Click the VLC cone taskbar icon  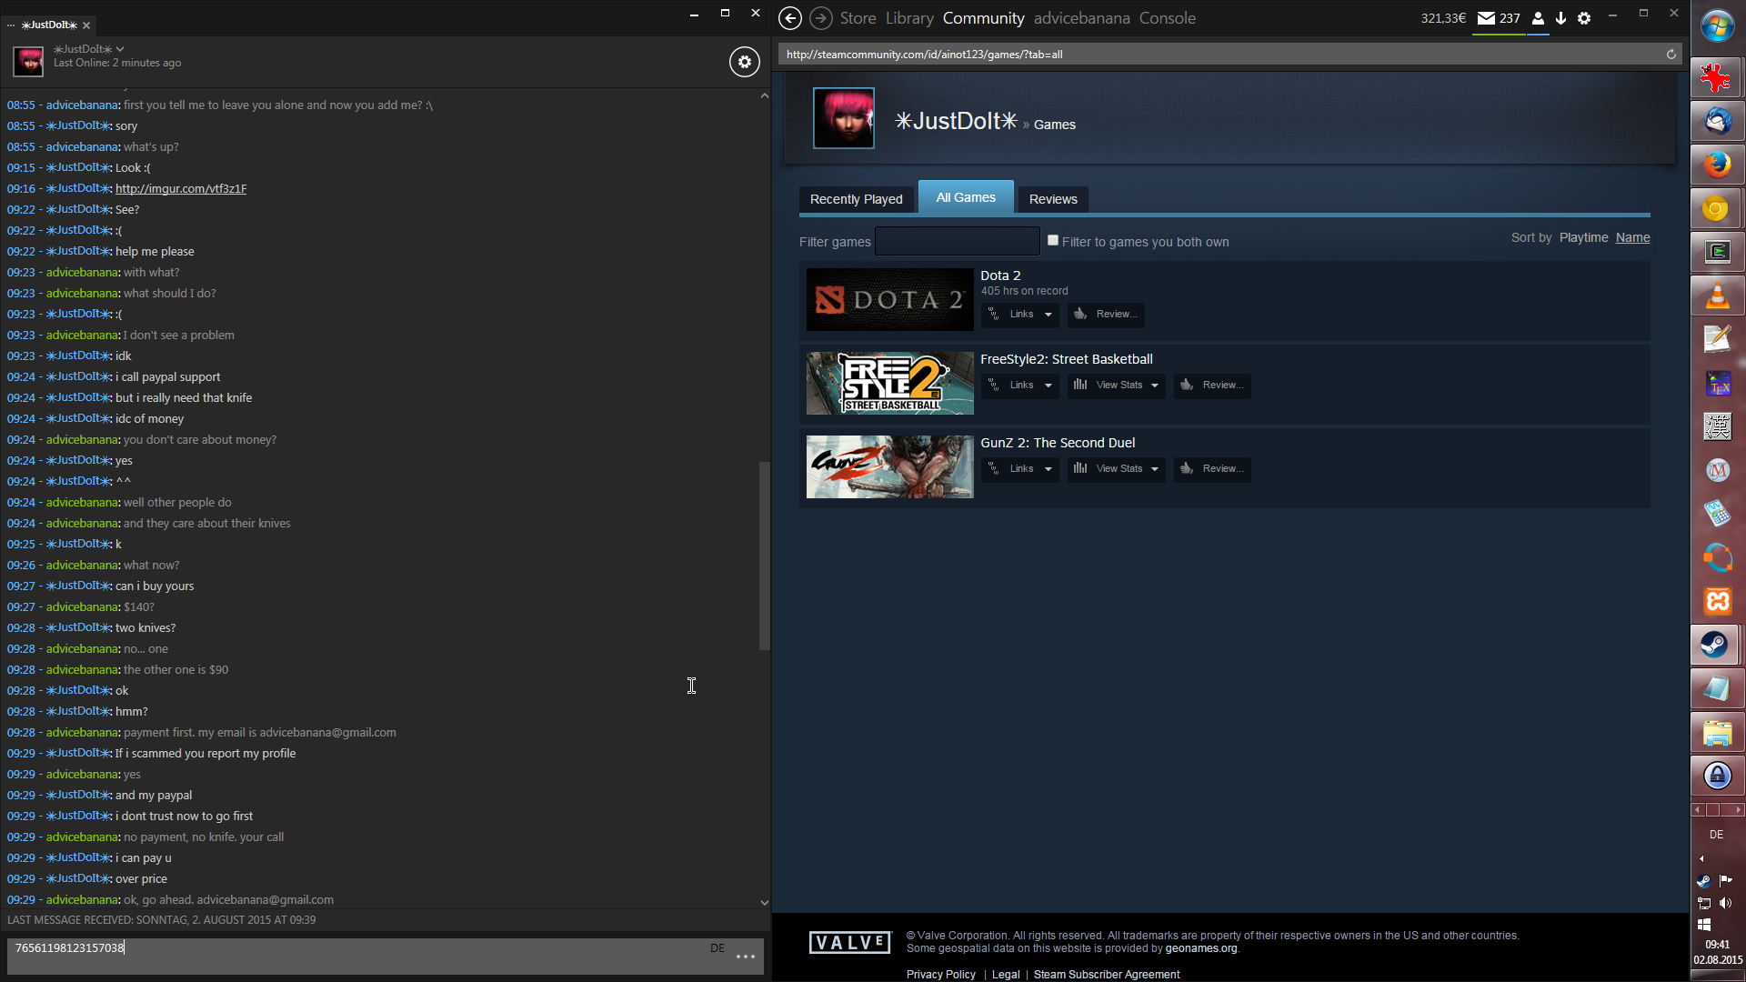(x=1716, y=296)
